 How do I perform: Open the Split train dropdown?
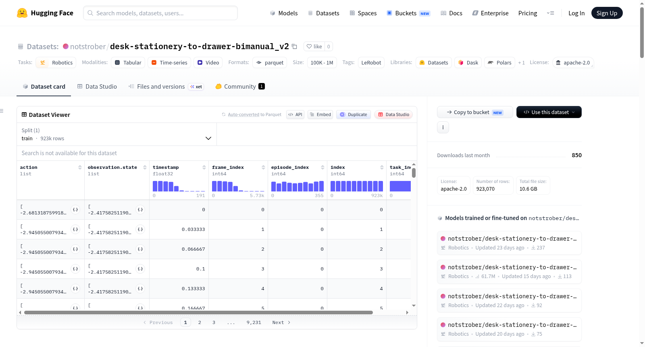(117, 134)
